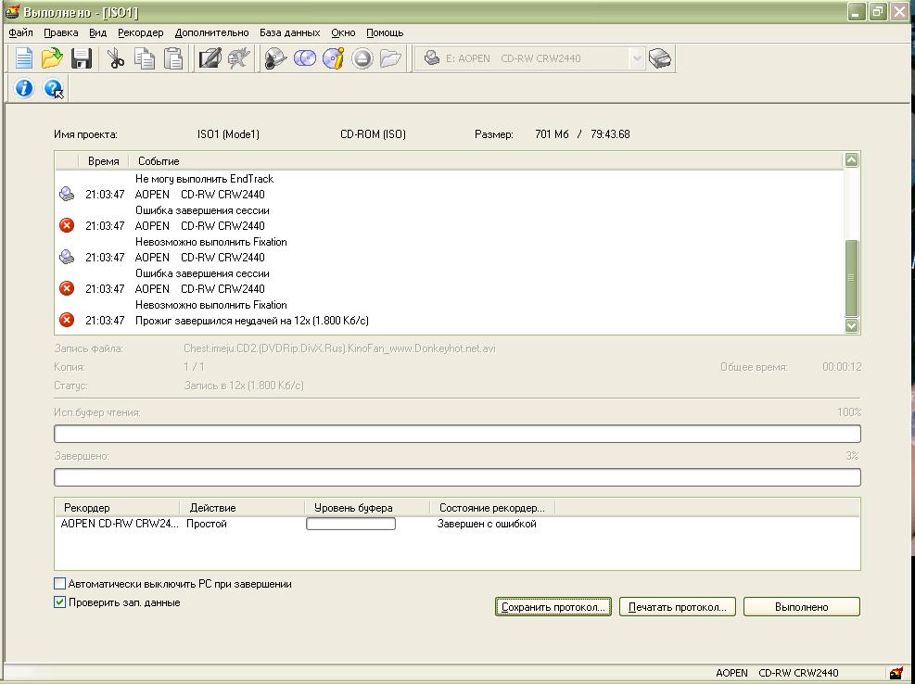Image resolution: width=915 pixels, height=684 pixels.
Task: Click the ISO1 (Mode1) project name text
Action: coord(228,134)
